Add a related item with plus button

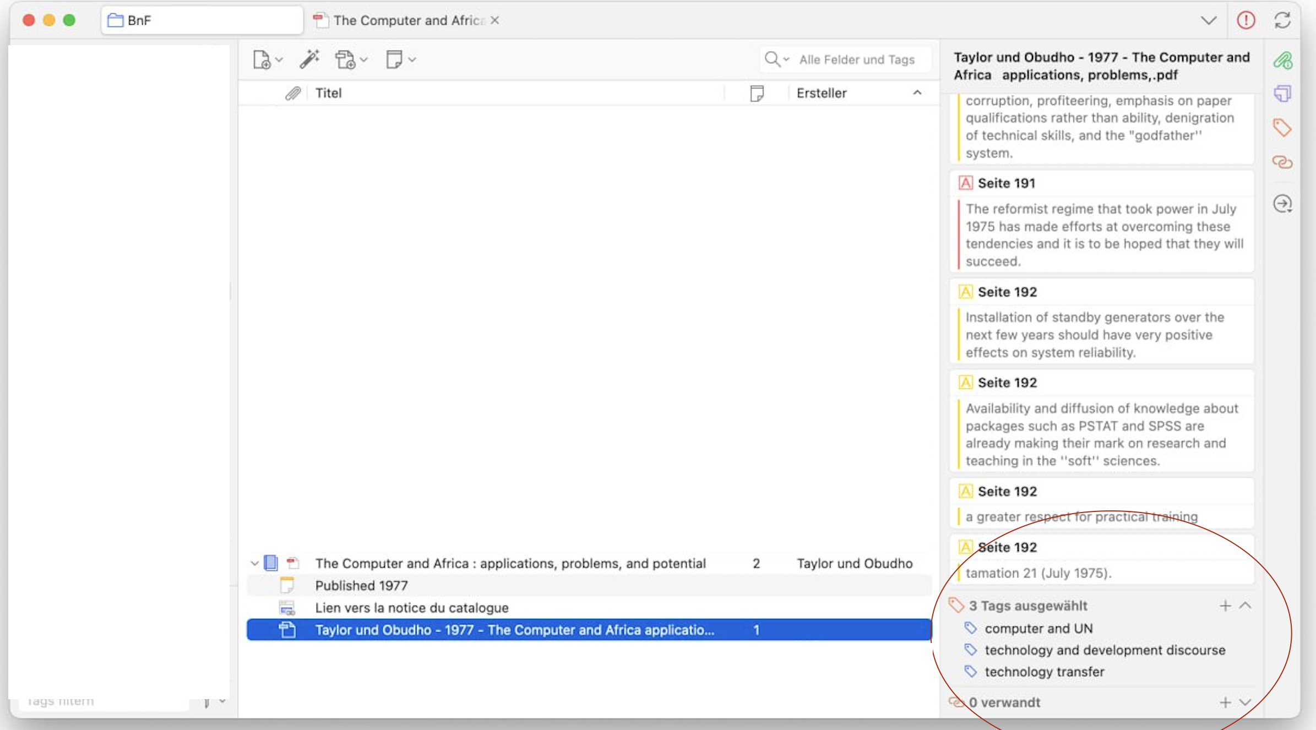1225,702
